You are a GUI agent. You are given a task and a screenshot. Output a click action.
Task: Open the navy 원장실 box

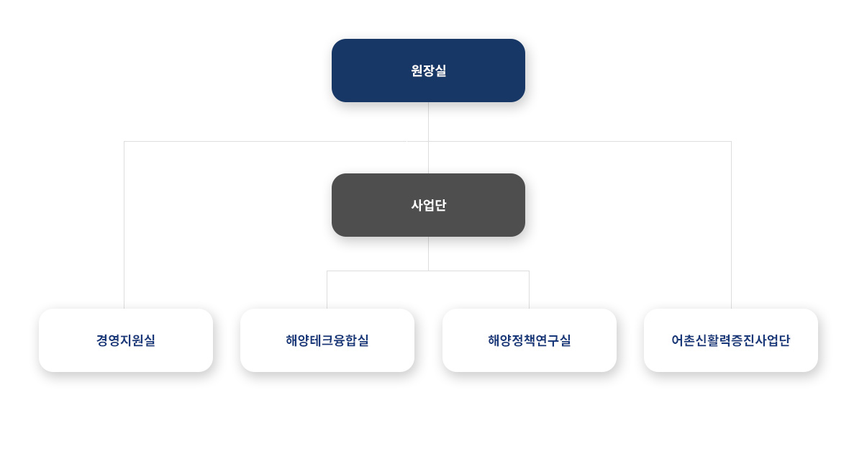pos(428,71)
